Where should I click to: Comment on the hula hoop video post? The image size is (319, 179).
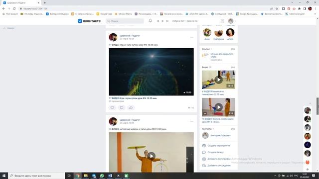(122, 107)
